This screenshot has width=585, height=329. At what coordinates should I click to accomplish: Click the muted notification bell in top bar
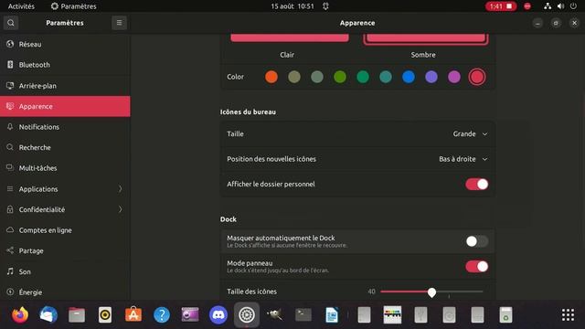325,6
